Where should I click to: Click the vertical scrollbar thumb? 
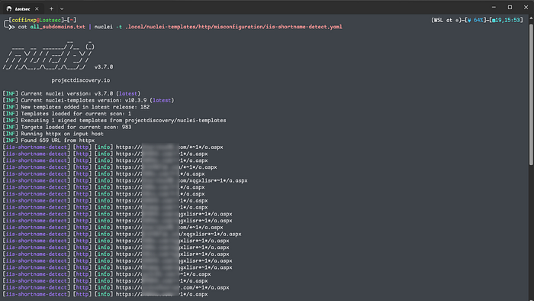531,95
